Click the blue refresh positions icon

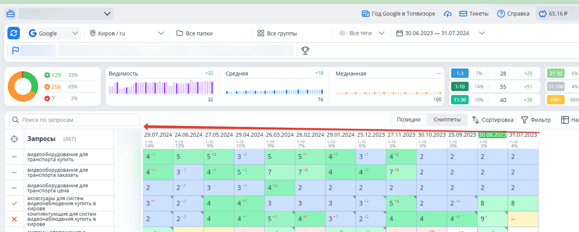tap(14, 33)
